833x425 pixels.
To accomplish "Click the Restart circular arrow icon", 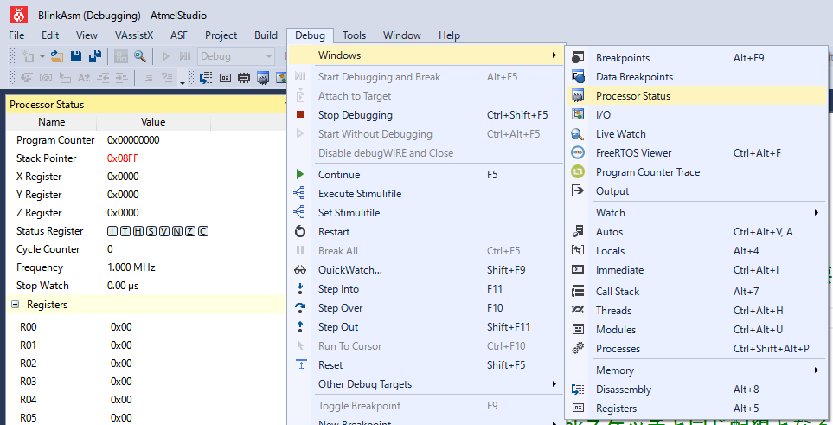I will point(300,231).
